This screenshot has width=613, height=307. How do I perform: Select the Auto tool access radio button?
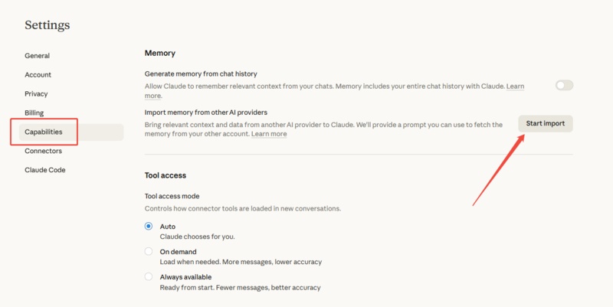coord(149,227)
